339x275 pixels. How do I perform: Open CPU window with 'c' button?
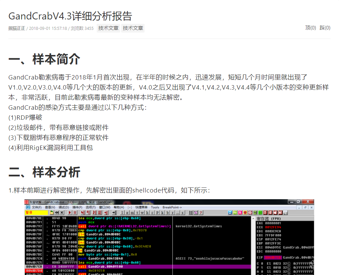click(x=152, y=213)
